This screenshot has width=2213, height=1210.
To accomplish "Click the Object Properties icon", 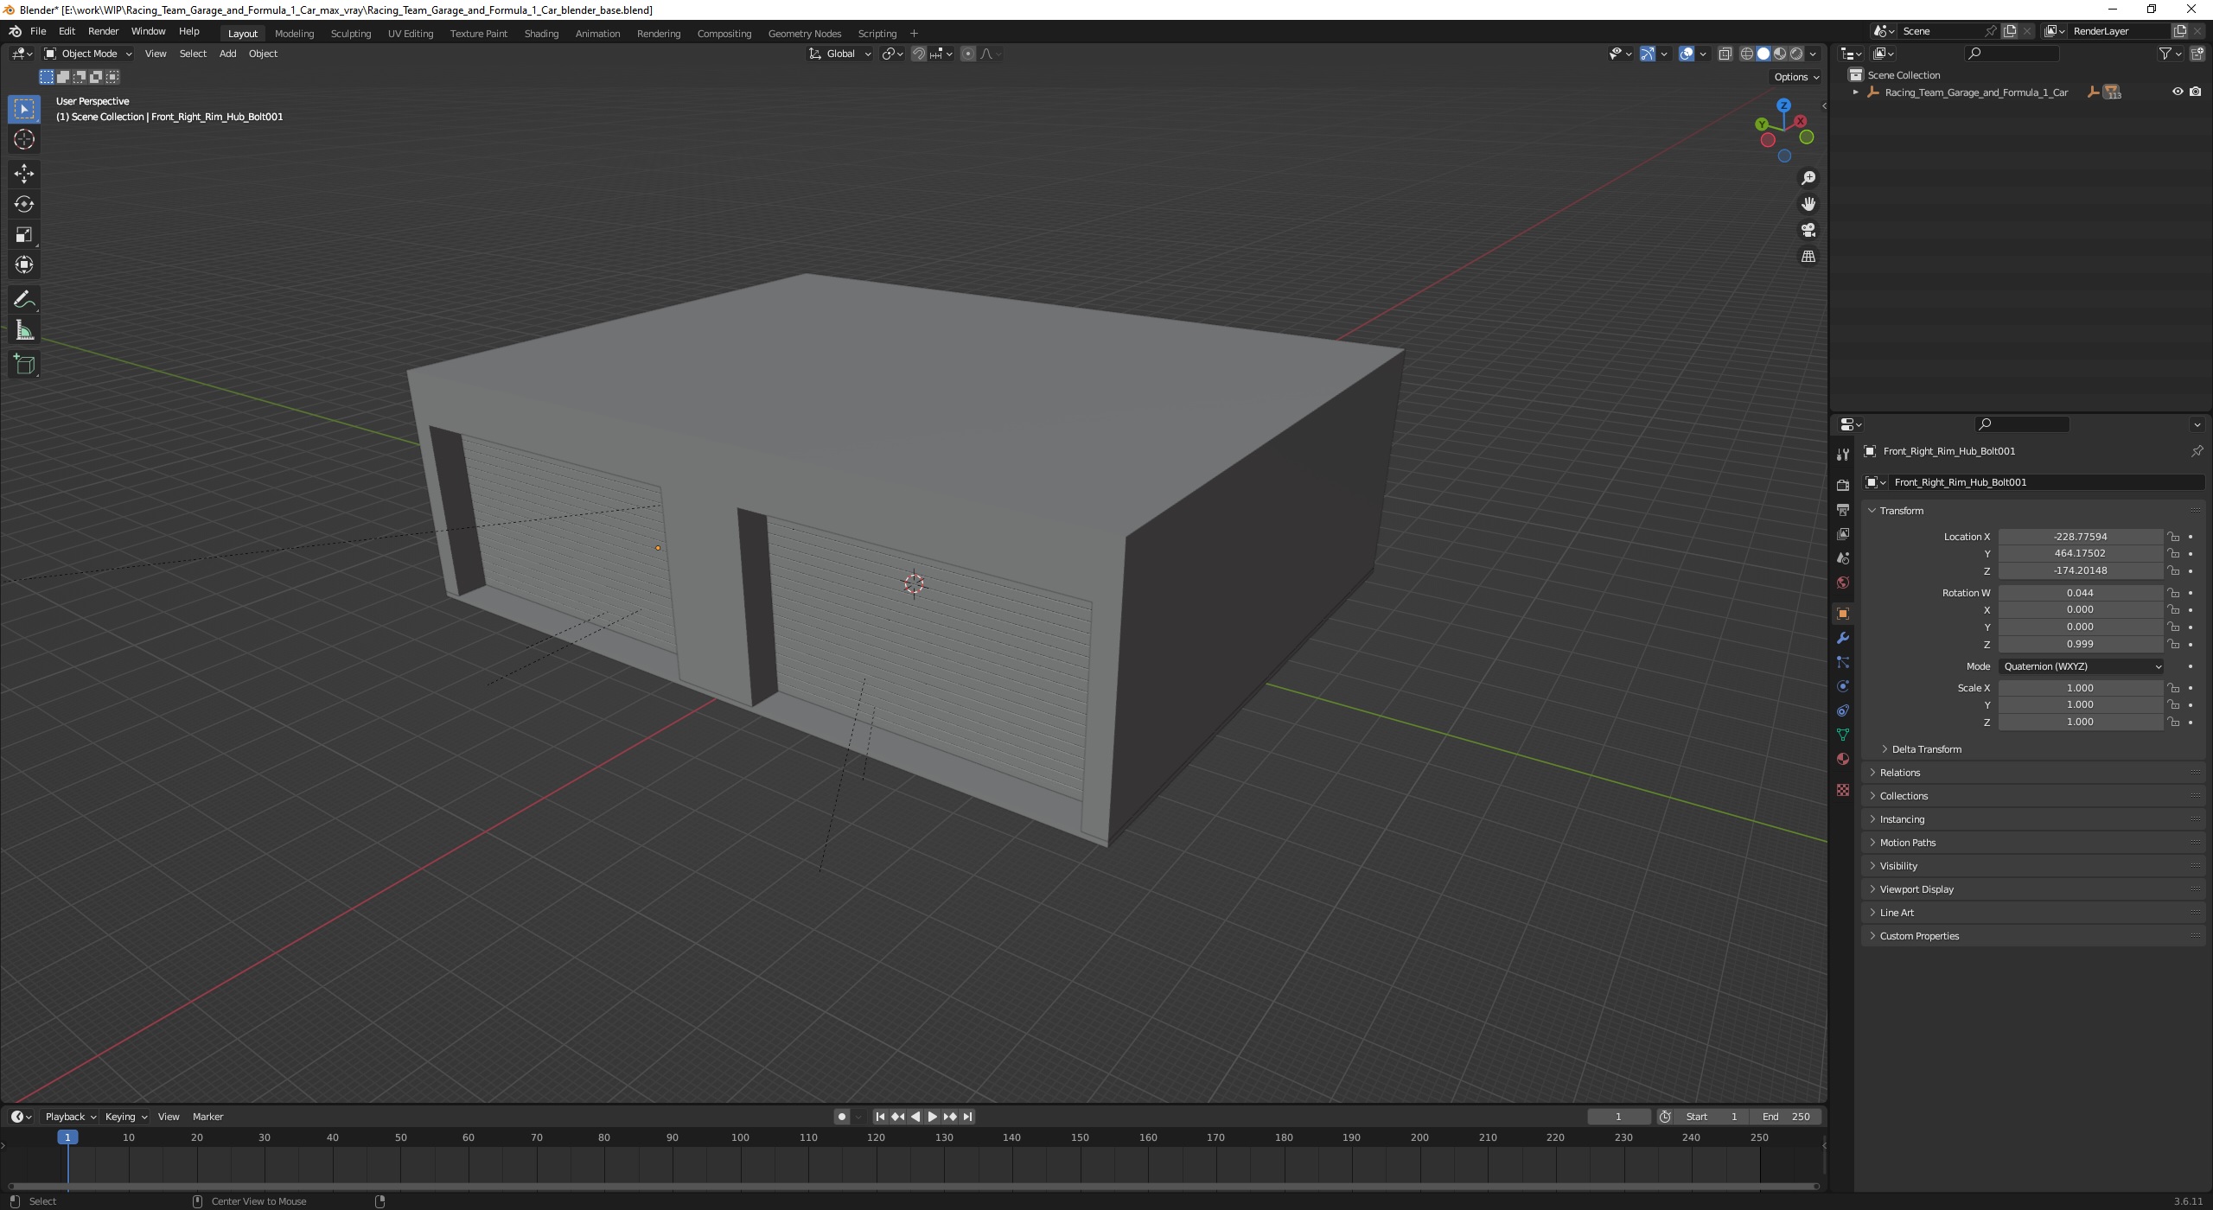I will (1843, 613).
